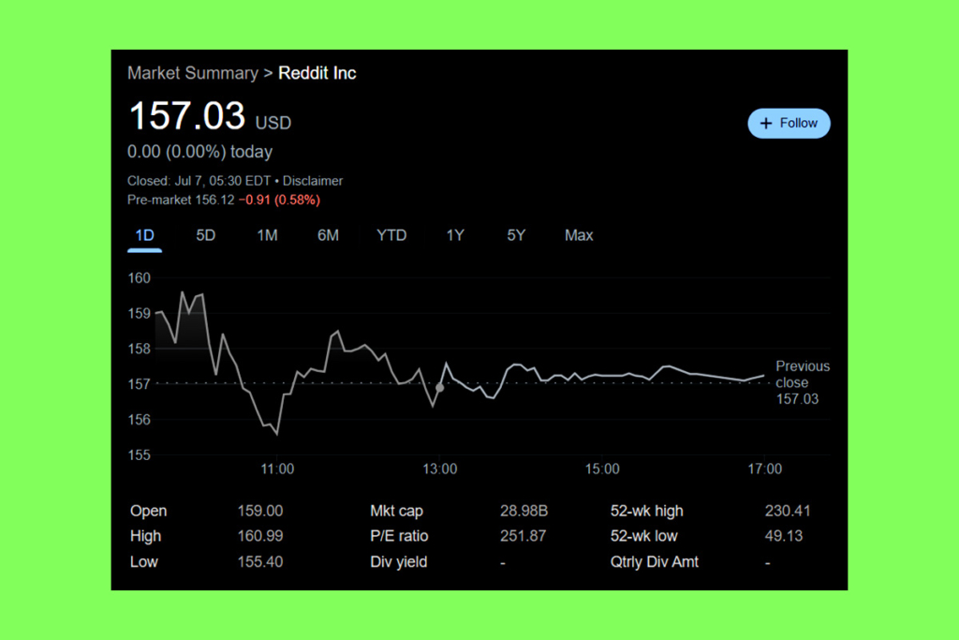
Task: Follow Reddit Inc stock
Action: click(x=789, y=124)
